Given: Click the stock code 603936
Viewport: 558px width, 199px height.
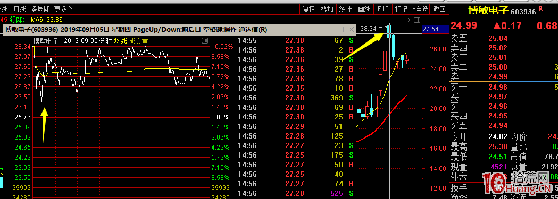Looking at the screenshot, I should point(523,11).
